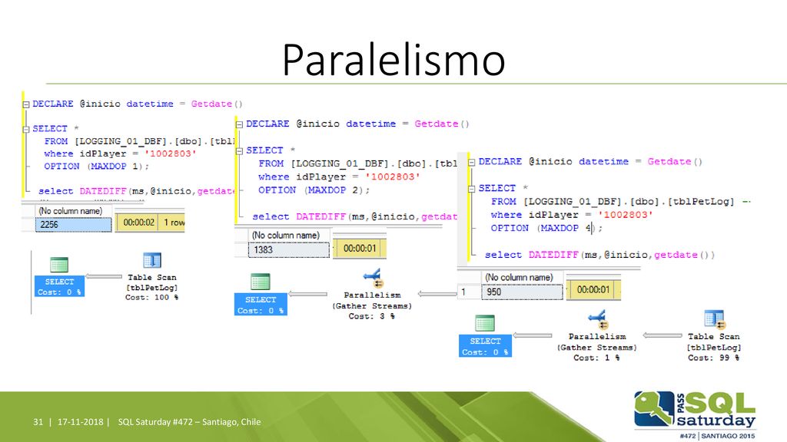Screen dimensions: 787x442
Task: Click the Parallelism icon with Cost 3 %
Action: coord(373,278)
